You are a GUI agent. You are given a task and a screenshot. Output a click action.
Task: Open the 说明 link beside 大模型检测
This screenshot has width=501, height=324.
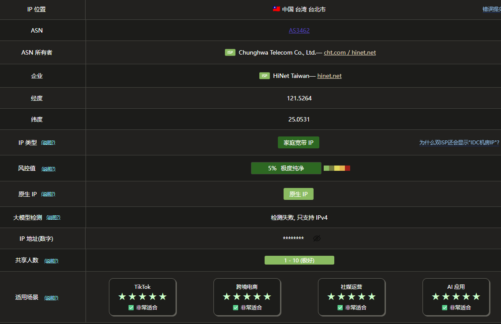53,217
